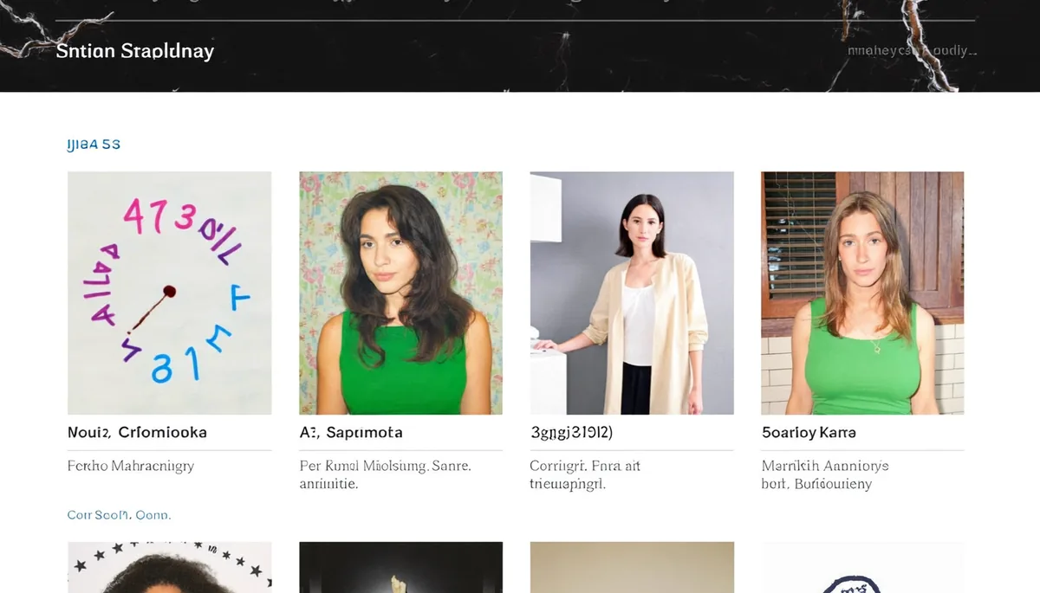Open the dark black thumbnail in the second row
This screenshot has height=593, width=1040.
pos(401,567)
